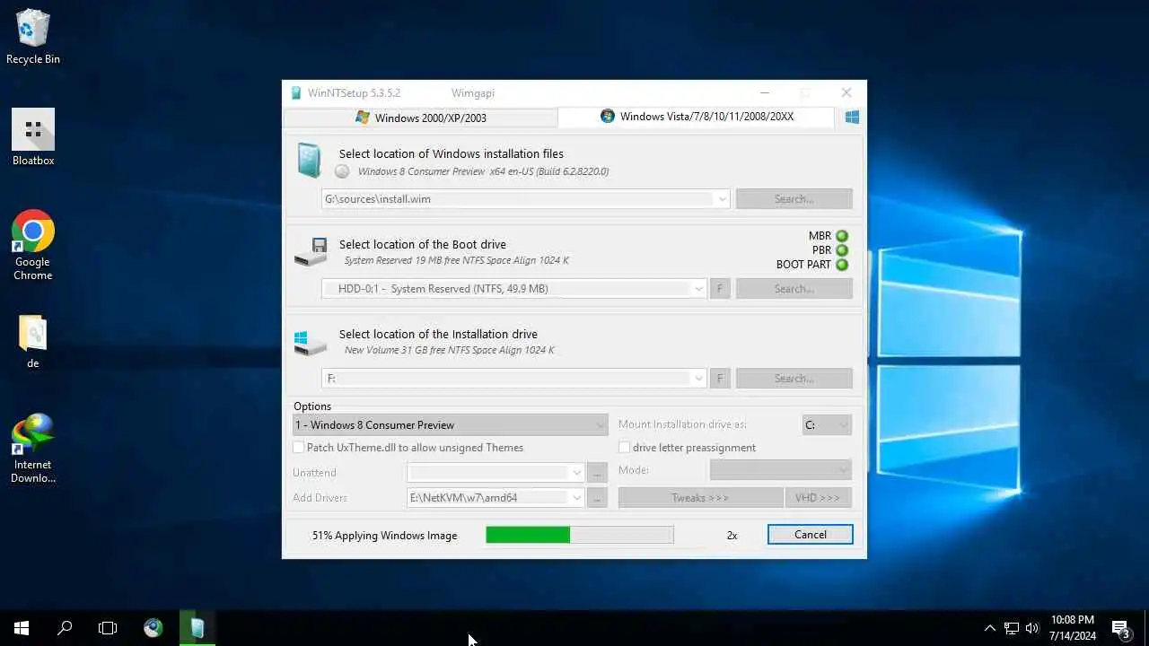Click the PBR green status indicator
The height and width of the screenshot is (646, 1149).
tap(842, 250)
